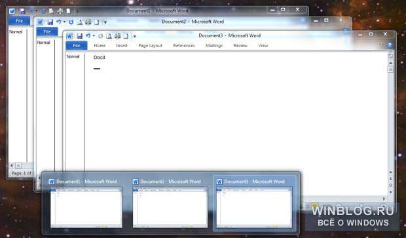
Task: Open the Select Browse Object circle button
Action: coord(390,185)
